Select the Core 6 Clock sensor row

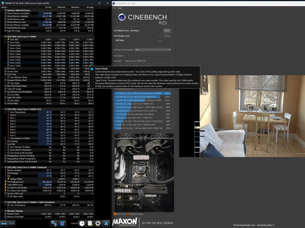49,63
